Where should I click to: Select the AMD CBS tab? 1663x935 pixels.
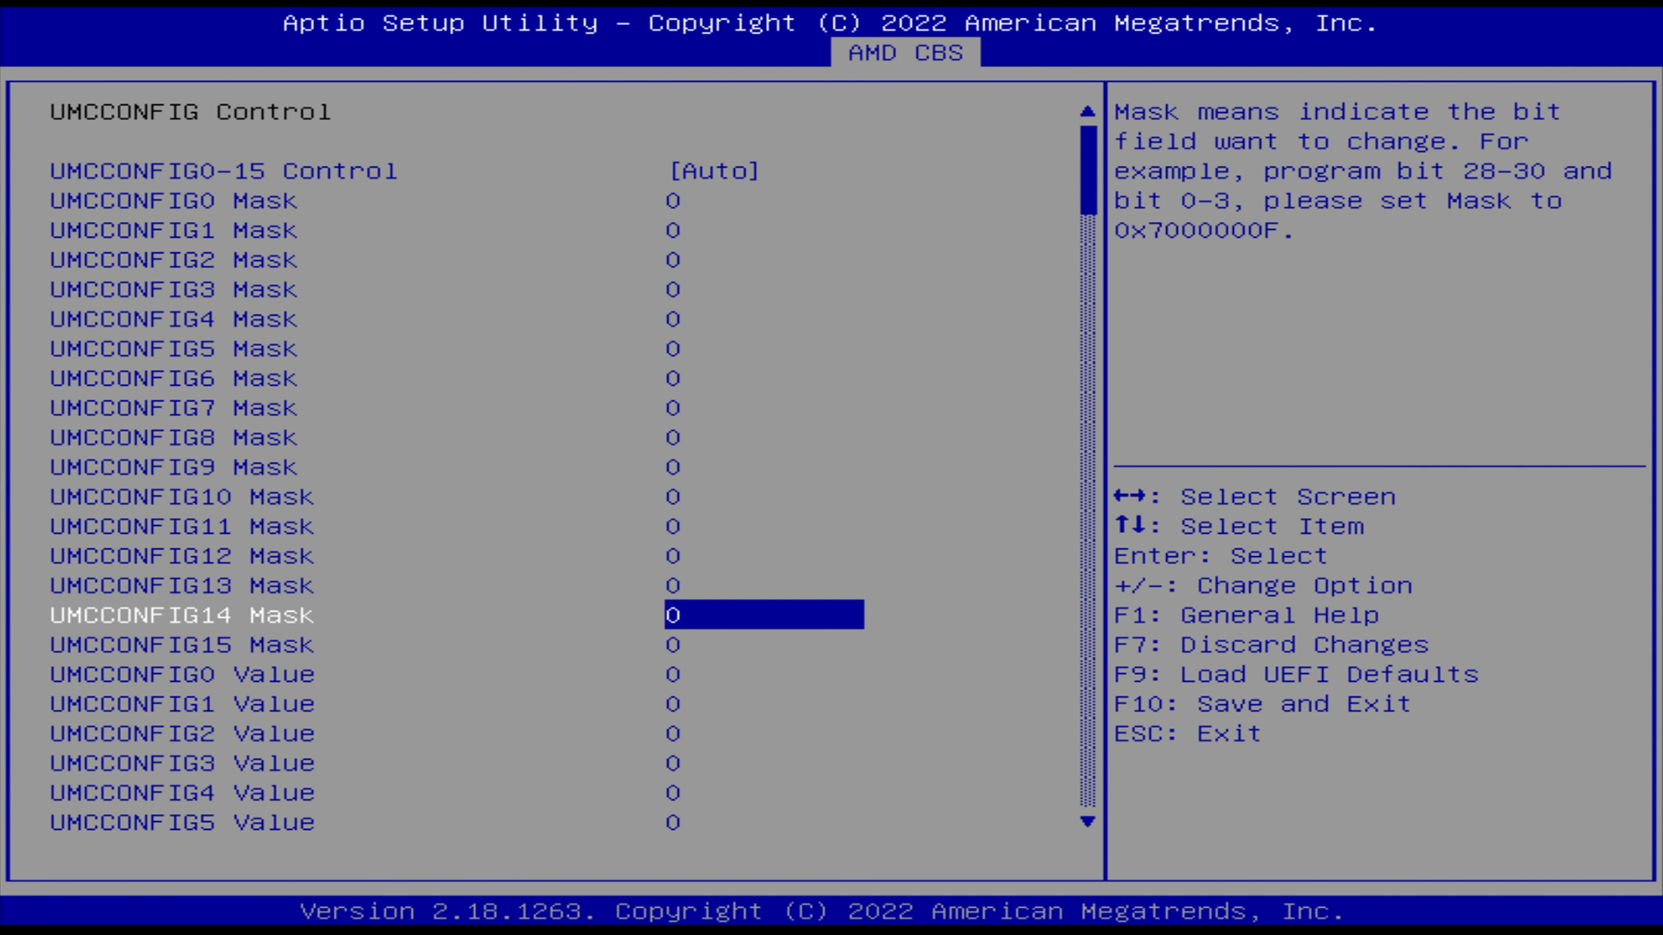(x=905, y=52)
